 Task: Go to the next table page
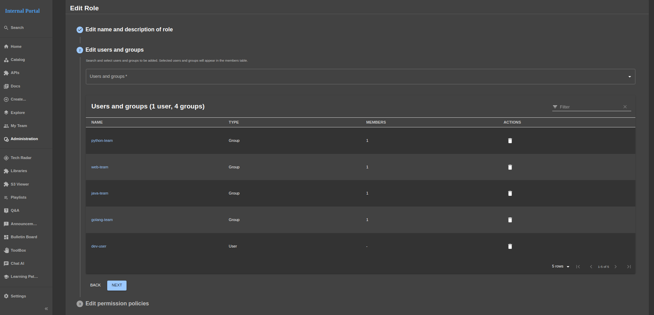click(615, 267)
